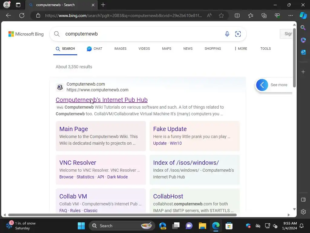
Task: Switch to the VIDEOS tab
Action: coord(144,49)
